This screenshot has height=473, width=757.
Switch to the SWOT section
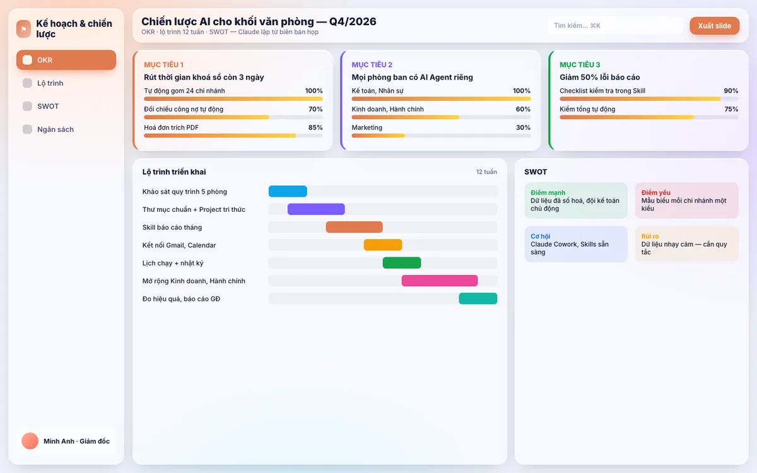(x=66, y=106)
